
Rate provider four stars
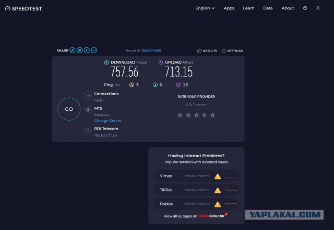(x=205, y=115)
